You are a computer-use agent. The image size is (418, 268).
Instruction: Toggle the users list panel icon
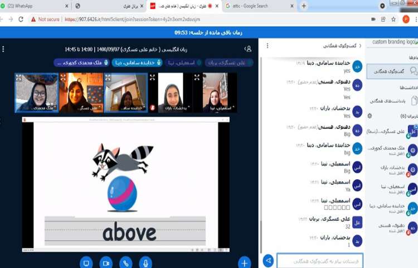[248, 49]
